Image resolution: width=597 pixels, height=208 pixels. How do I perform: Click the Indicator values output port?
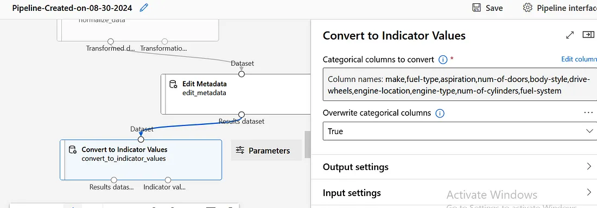point(168,180)
